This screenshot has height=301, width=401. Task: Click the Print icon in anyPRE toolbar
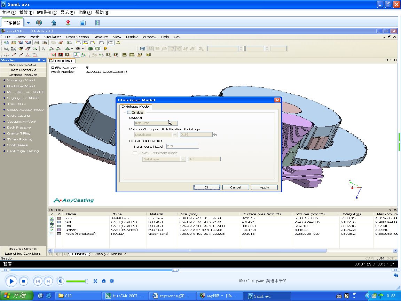click(x=37, y=43)
